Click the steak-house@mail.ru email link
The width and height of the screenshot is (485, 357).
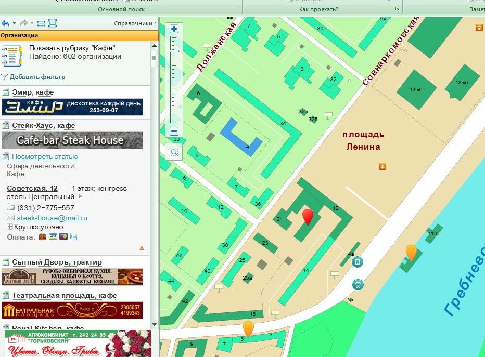[52, 218]
